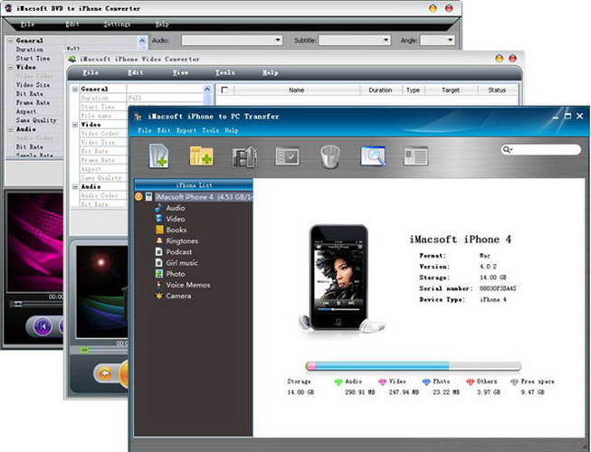Click scroll-up arrow in Video Converter settings panel
Image resolution: width=591 pixels, height=452 pixels.
pyautogui.click(x=207, y=89)
